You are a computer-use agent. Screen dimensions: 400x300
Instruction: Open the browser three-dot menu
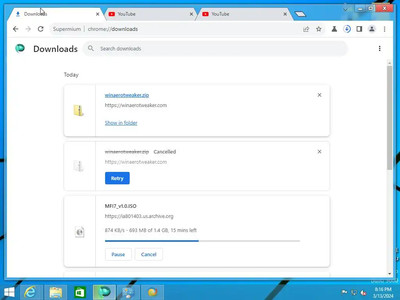(384, 29)
